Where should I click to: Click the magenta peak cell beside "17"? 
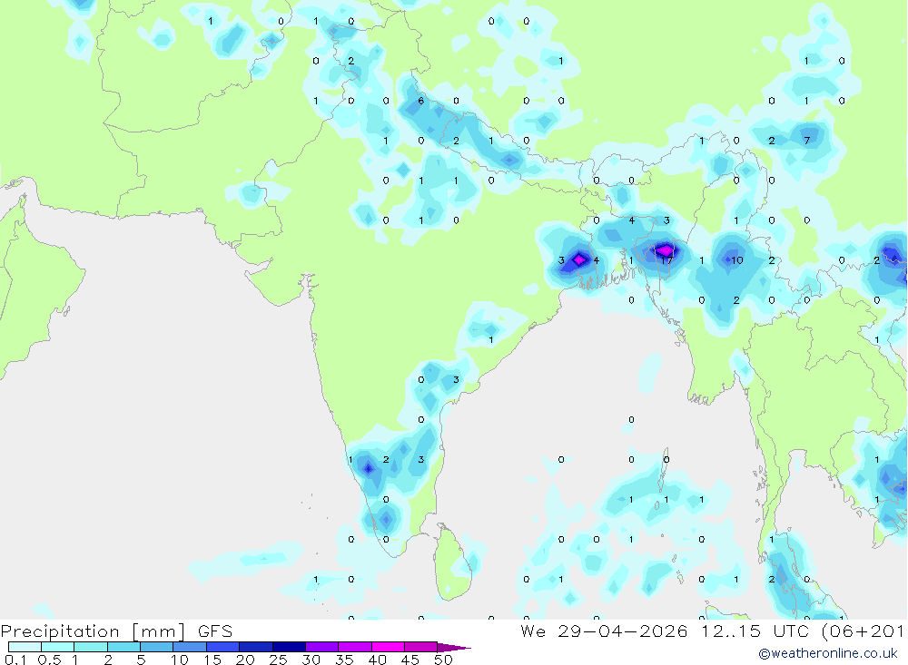coord(666,250)
